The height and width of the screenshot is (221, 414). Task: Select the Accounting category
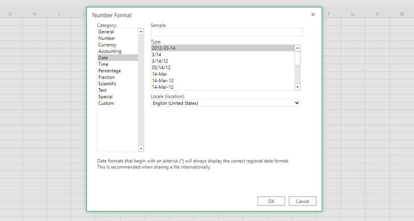[109, 51]
